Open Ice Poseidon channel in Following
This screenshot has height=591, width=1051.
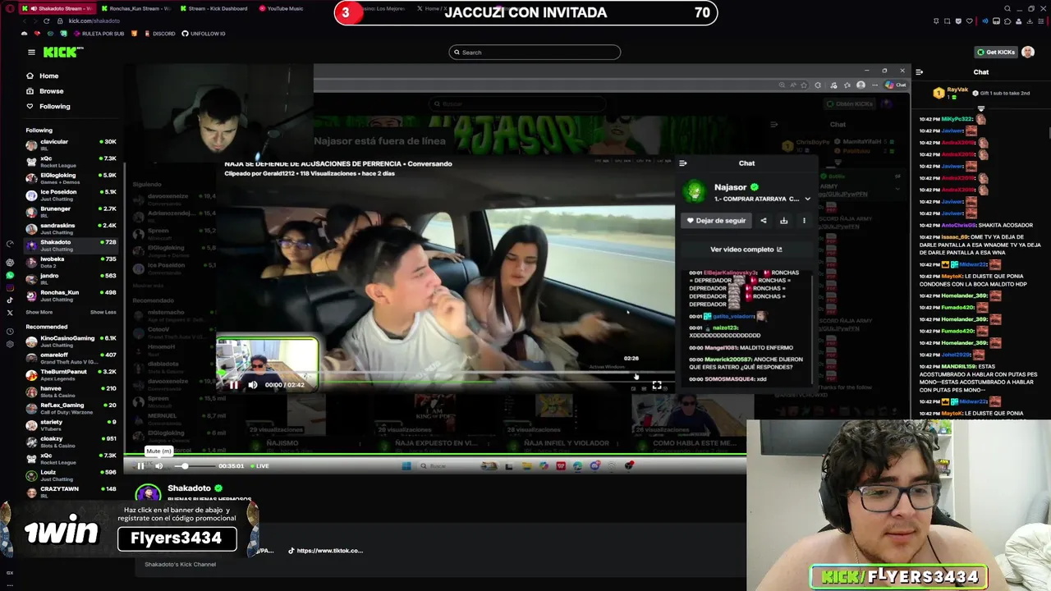coord(71,195)
